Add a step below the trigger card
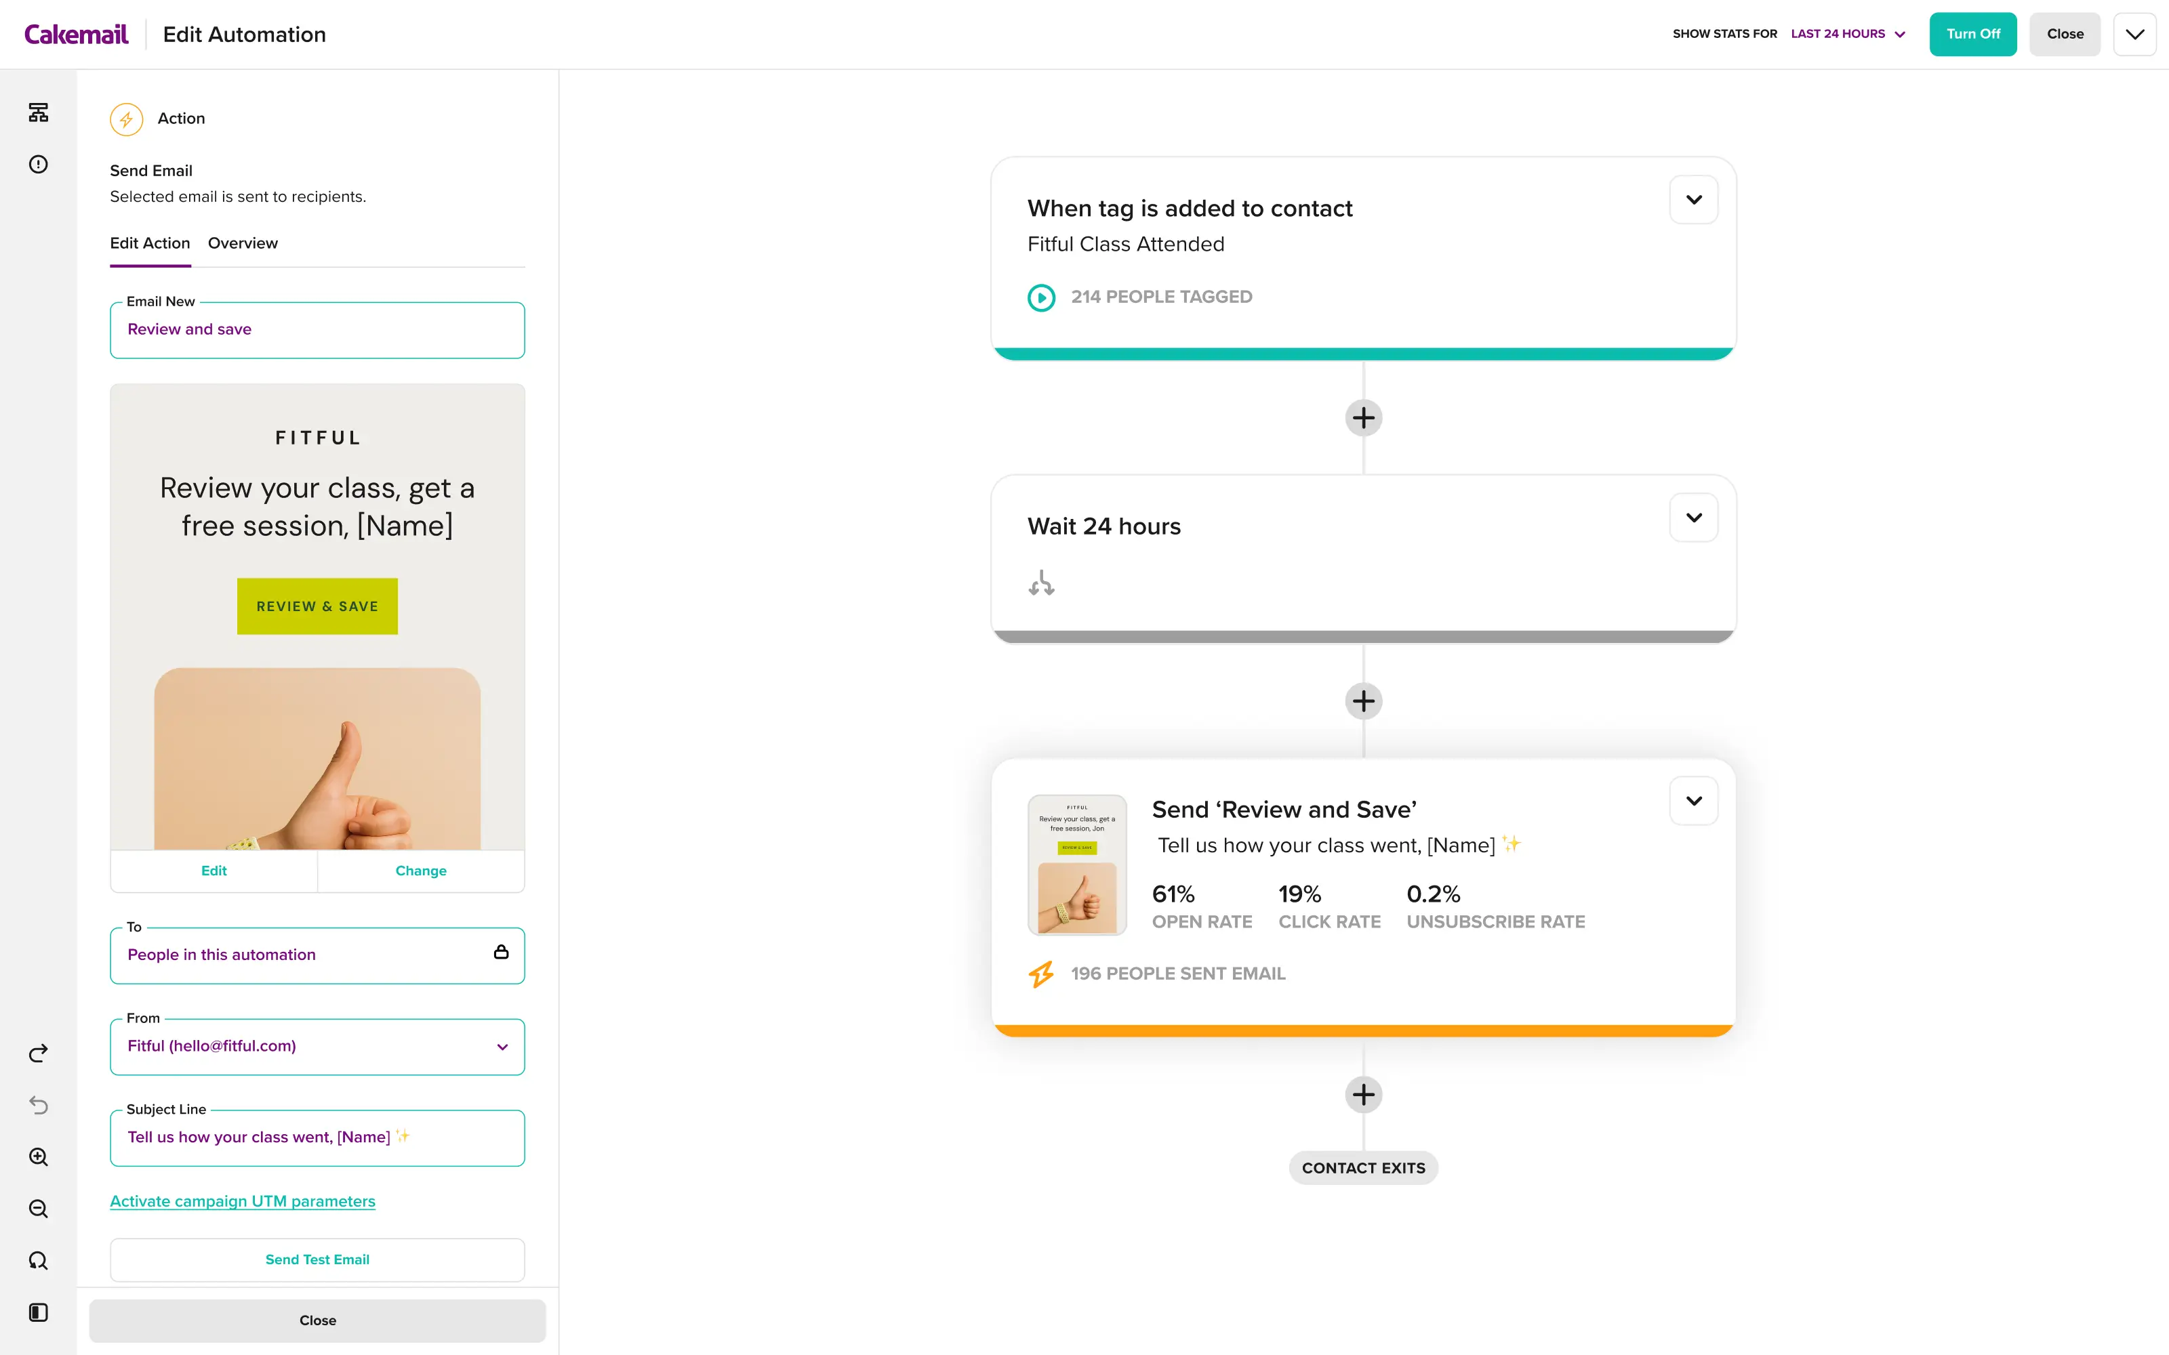This screenshot has width=2169, height=1355. coord(1363,417)
